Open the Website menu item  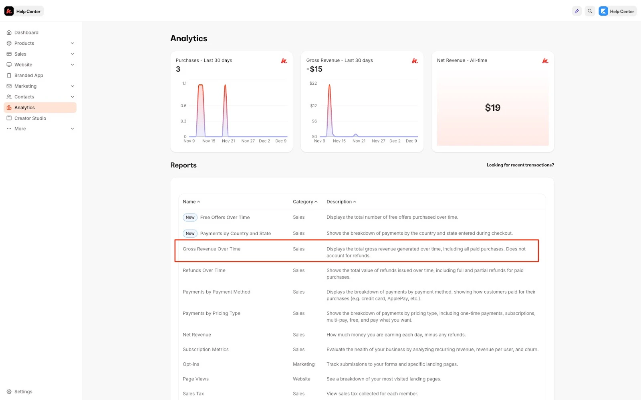[23, 64]
